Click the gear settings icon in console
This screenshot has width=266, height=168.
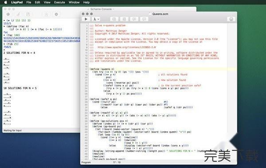(56, 15)
